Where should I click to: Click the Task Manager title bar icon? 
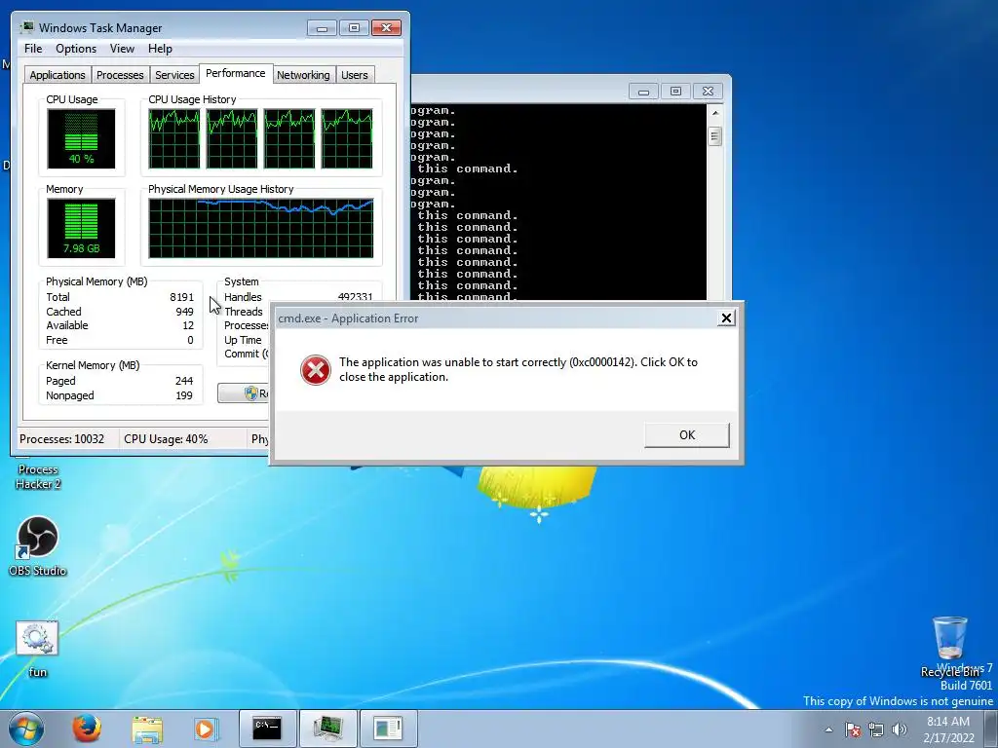click(x=27, y=27)
